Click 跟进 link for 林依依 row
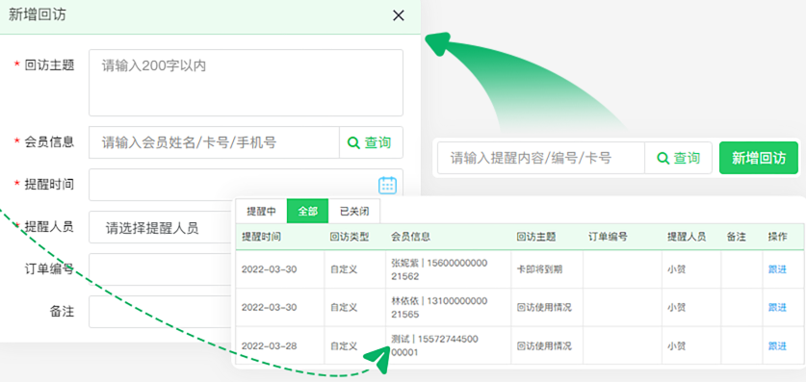 tap(777, 307)
